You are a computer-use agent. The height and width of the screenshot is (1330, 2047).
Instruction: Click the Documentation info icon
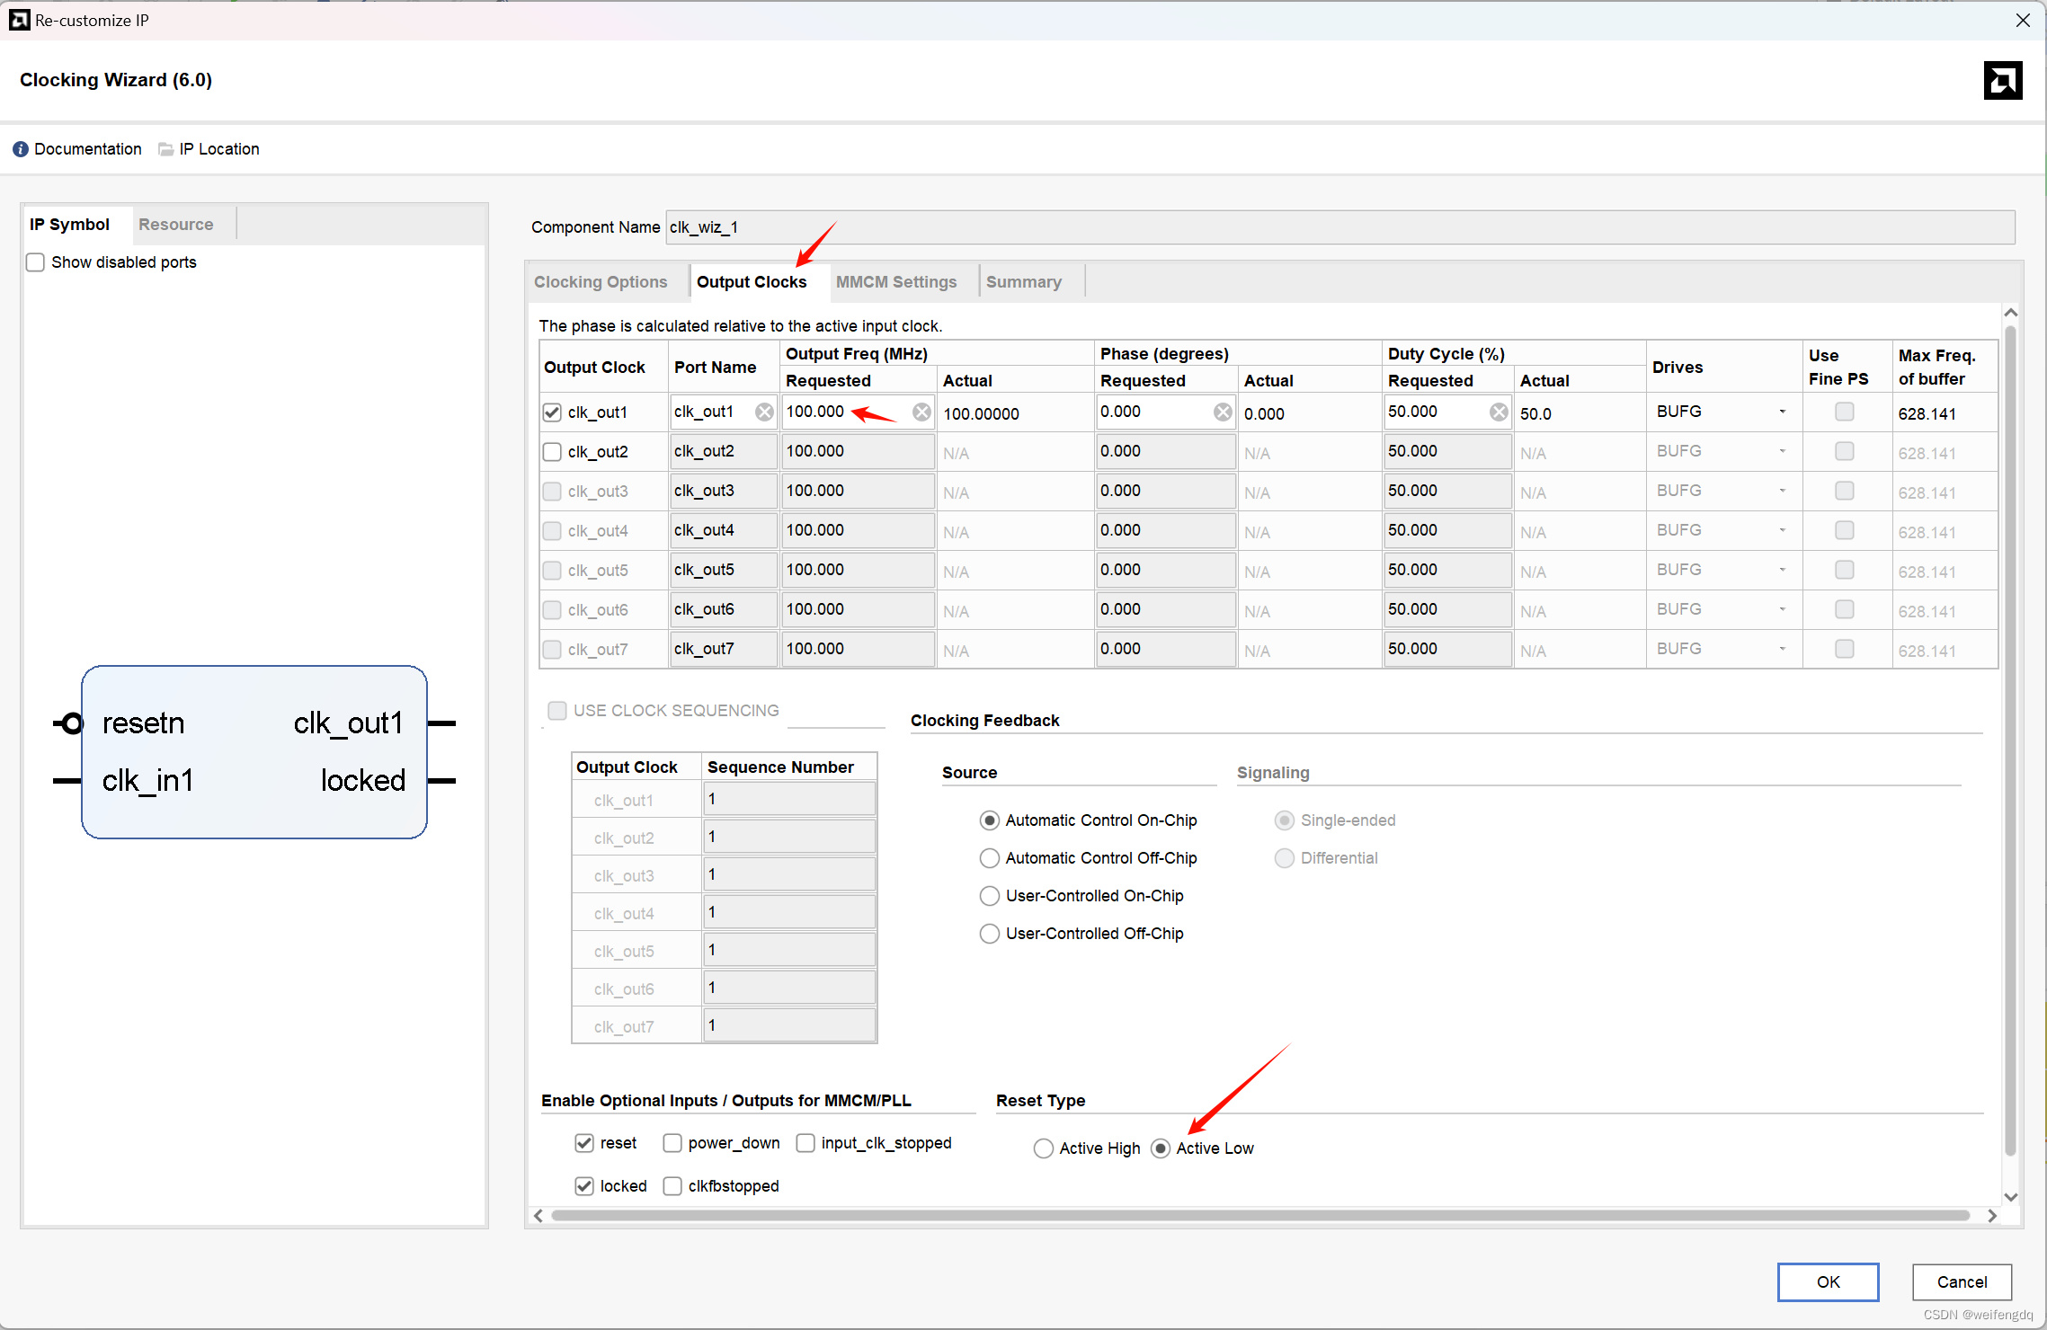[x=21, y=149]
